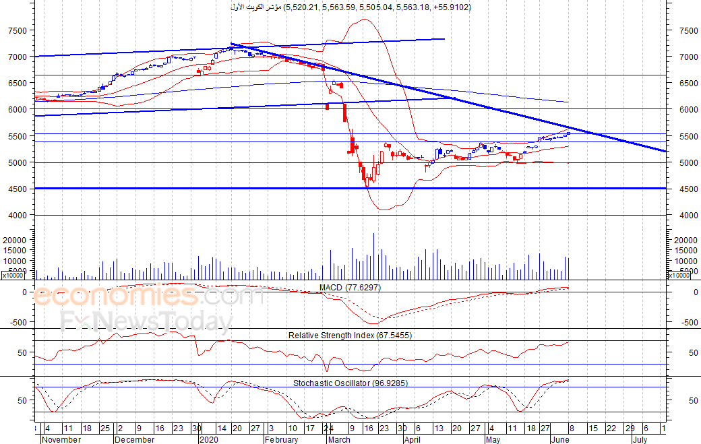
Task: Click the 6500 price label on left axis
Action: 18,83
